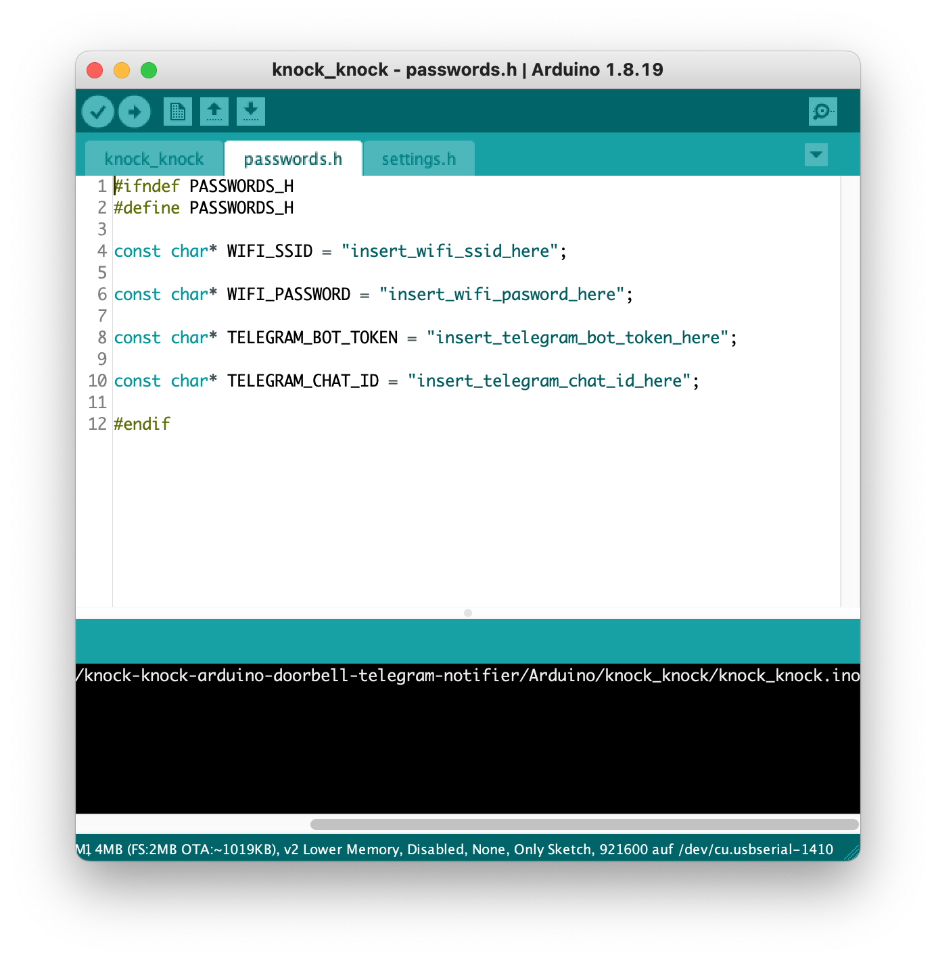
Task: Click the yellow minimize traffic light
Action: click(122, 70)
